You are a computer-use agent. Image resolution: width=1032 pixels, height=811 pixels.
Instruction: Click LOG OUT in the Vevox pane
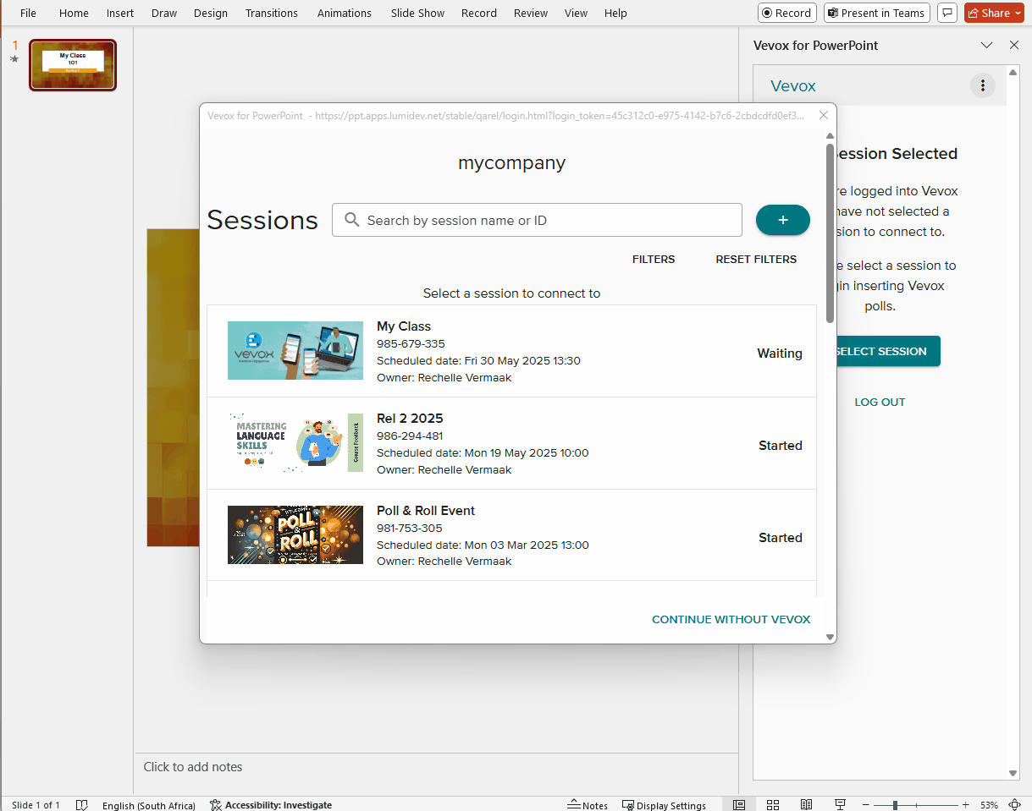click(880, 403)
